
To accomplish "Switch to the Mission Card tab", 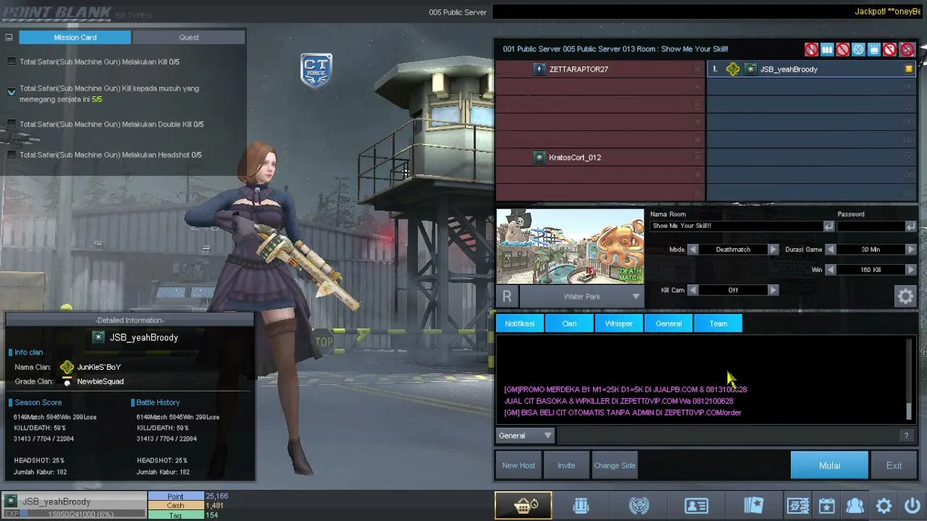I will coord(75,38).
